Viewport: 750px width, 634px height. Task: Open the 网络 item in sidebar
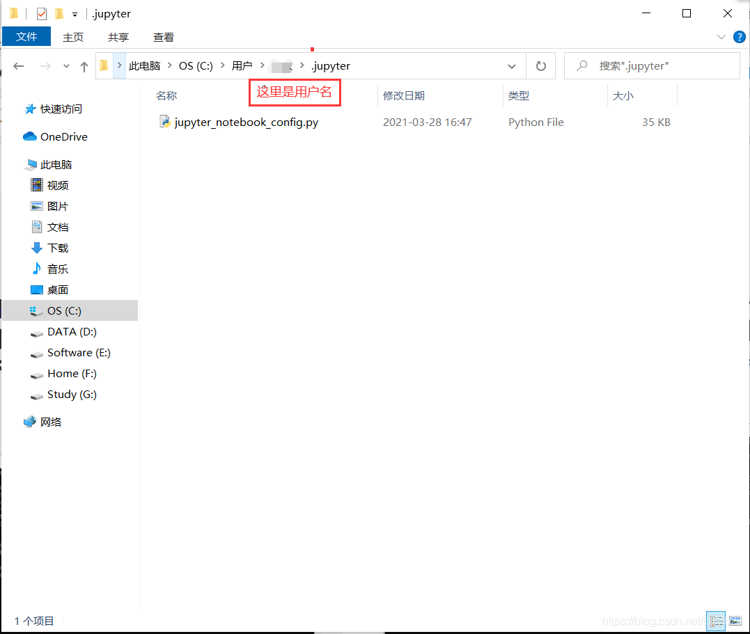(52, 422)
